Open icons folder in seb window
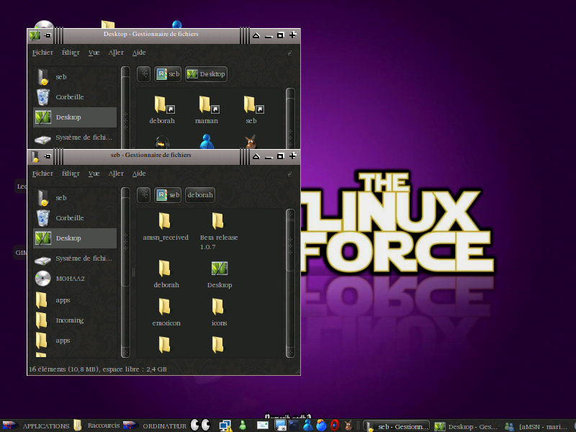The height and width of the screenshot is (432, 576). (219, 312)
